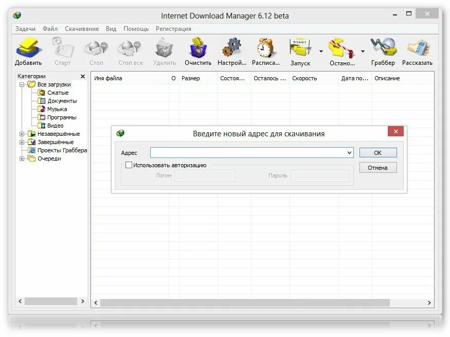450x337 pixels.
Task: Sort by Скорость column header
Action: 314,78
